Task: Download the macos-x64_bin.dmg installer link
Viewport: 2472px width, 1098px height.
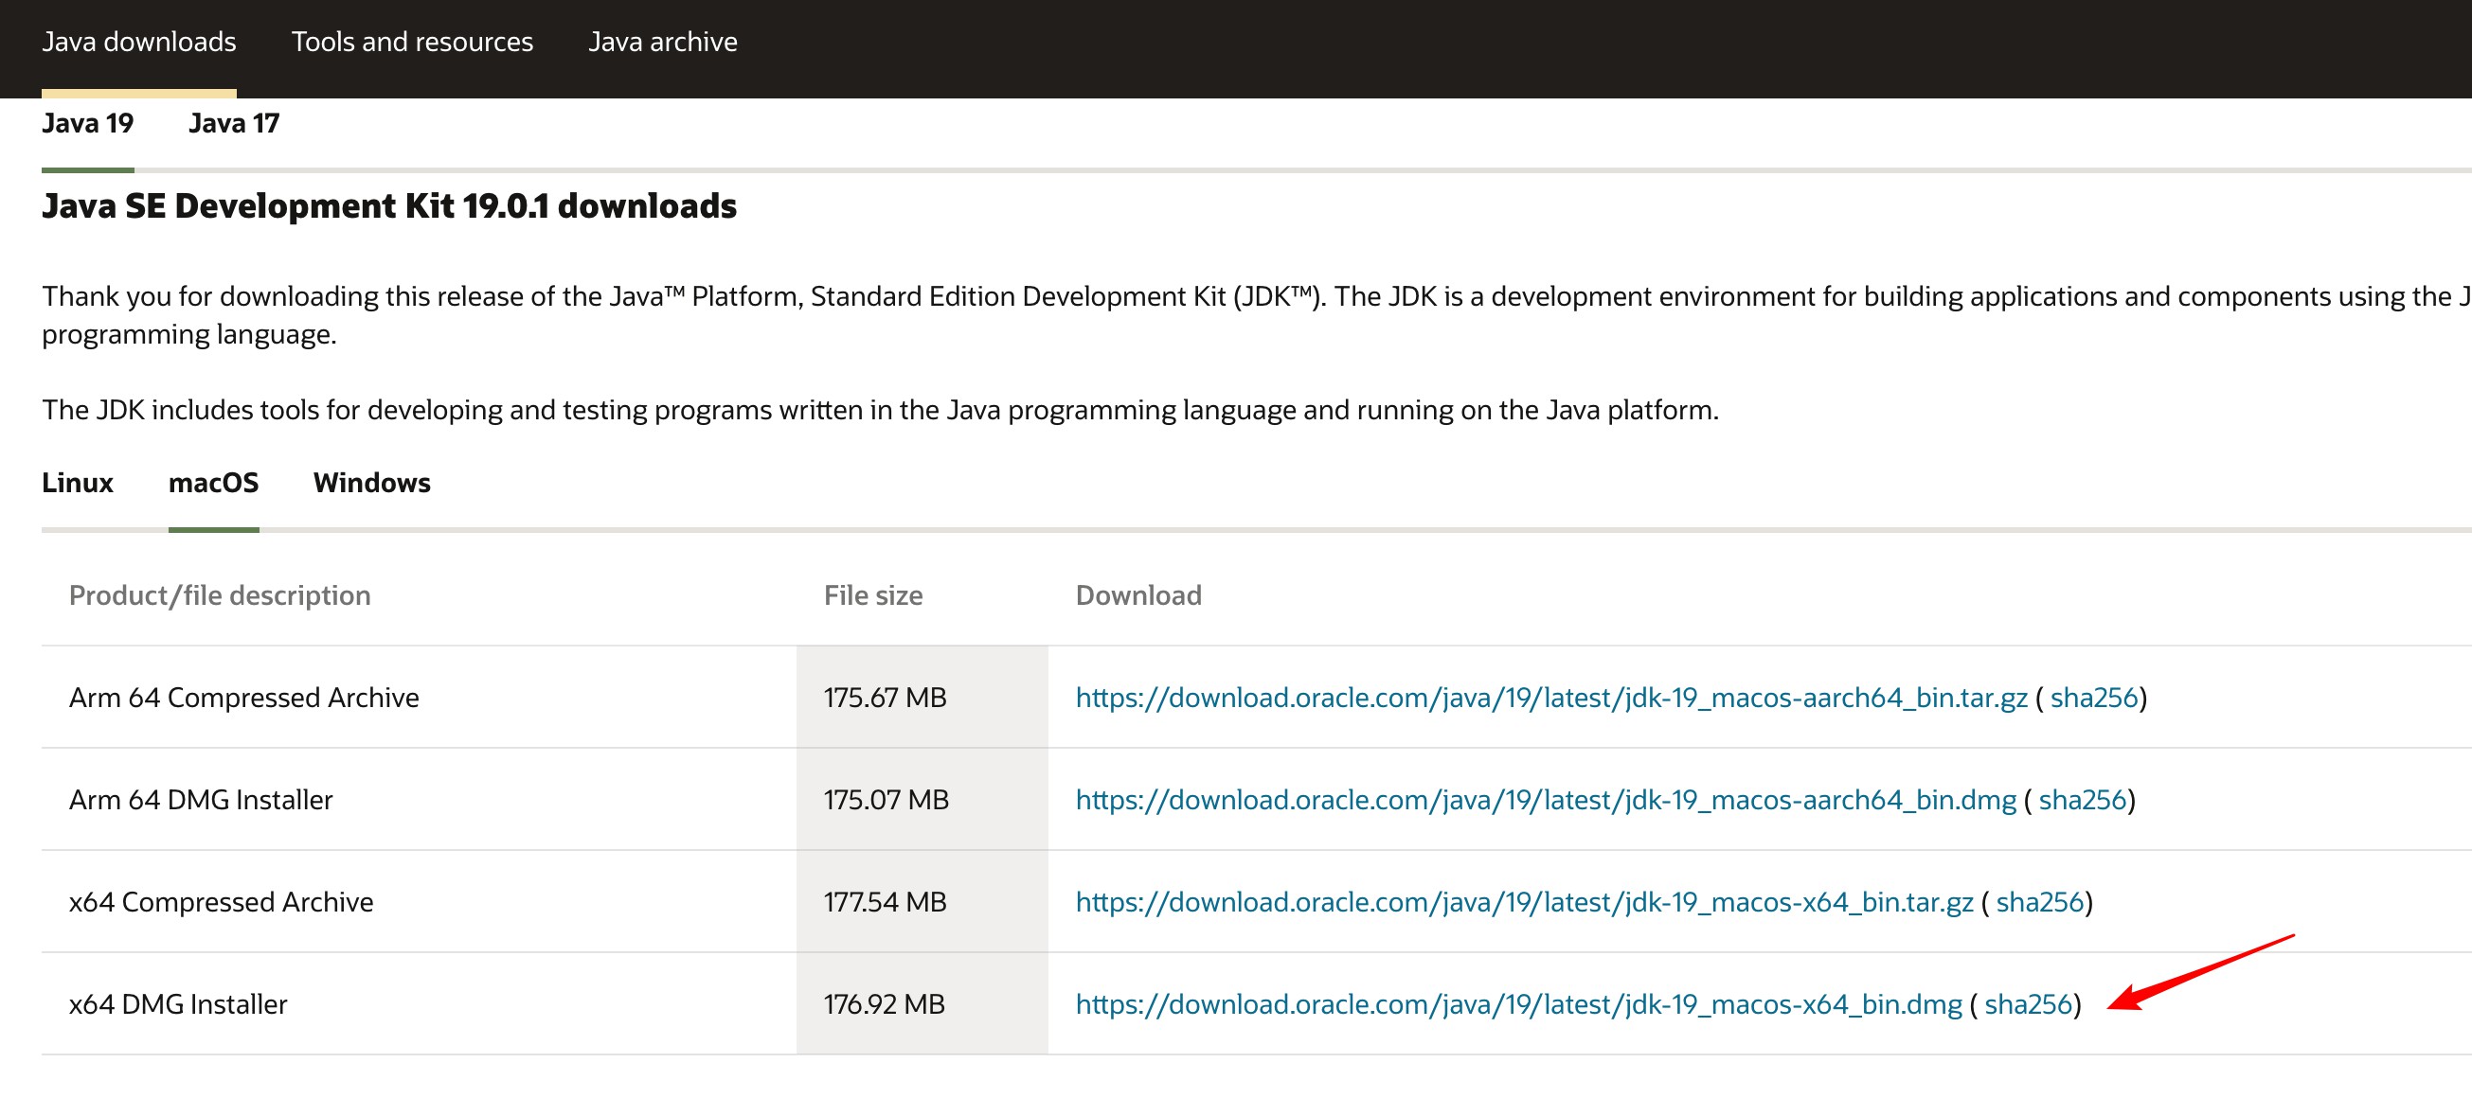Action: tap(1518, 1005)
